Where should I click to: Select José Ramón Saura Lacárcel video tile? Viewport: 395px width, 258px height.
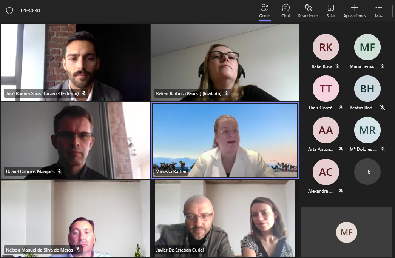[x=75, y=62]
